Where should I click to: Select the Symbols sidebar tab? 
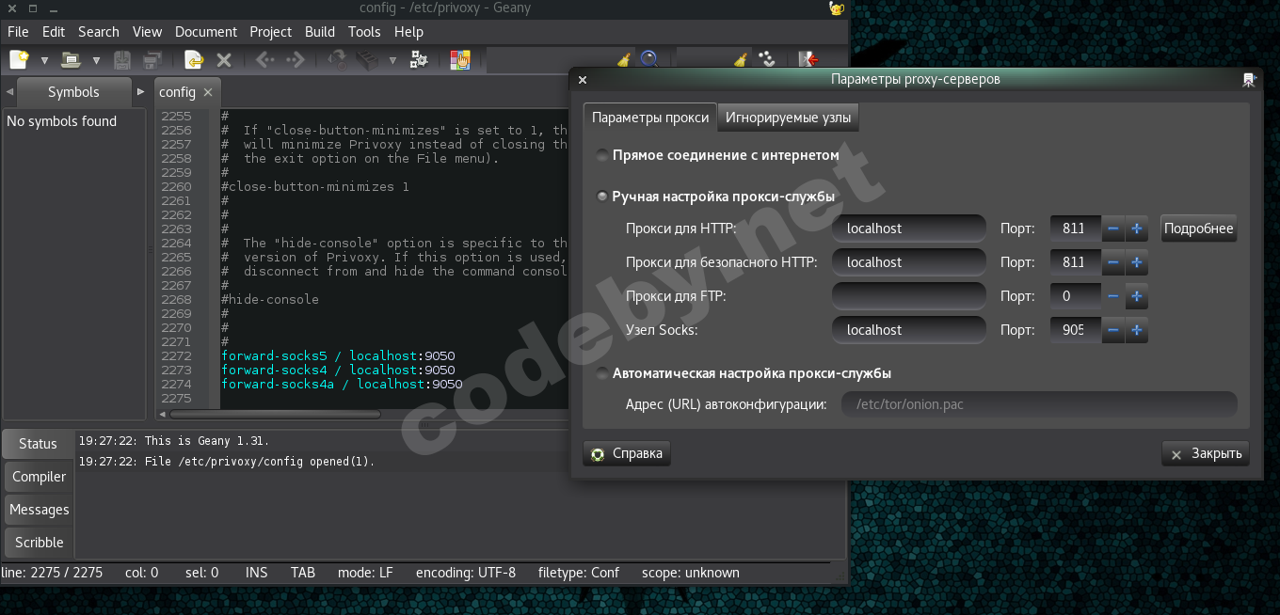[x=73, y=91]
